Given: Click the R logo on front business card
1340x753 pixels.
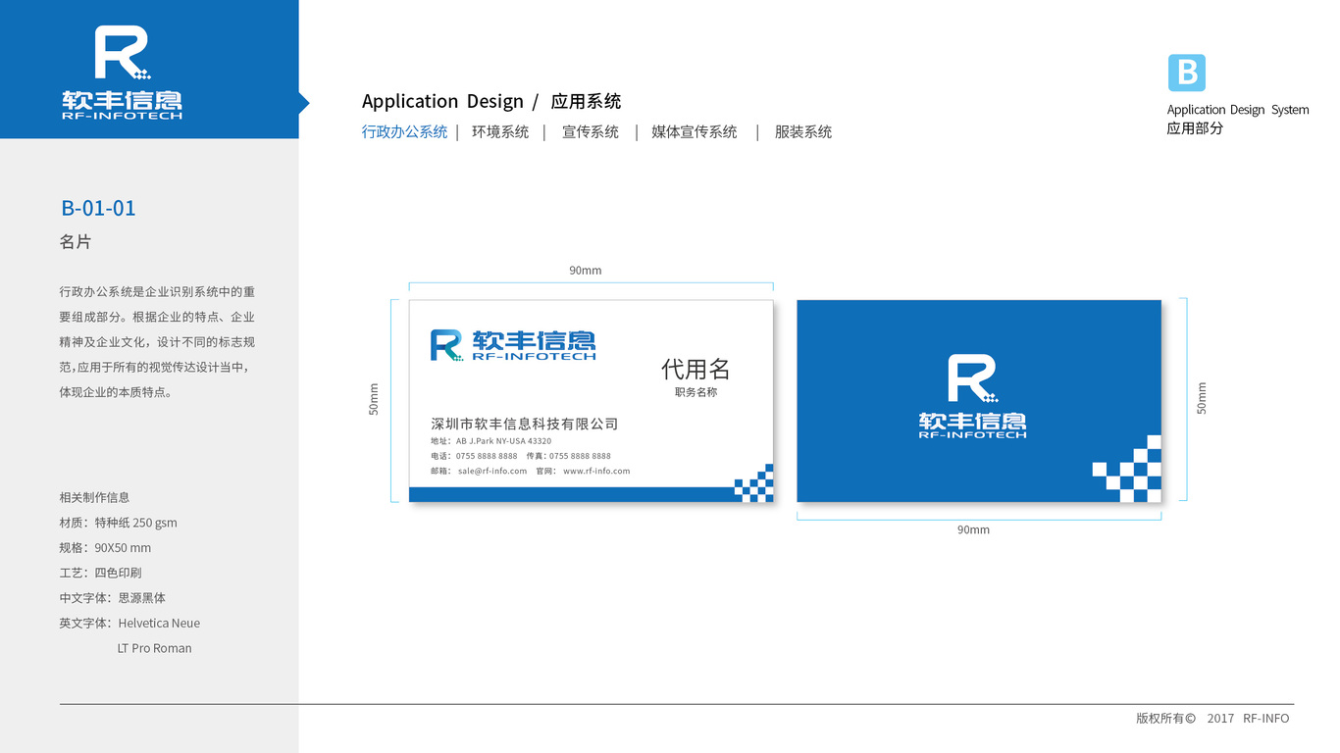Looking at the screenshot, I should pyautogui.click(x=446, y=345).
